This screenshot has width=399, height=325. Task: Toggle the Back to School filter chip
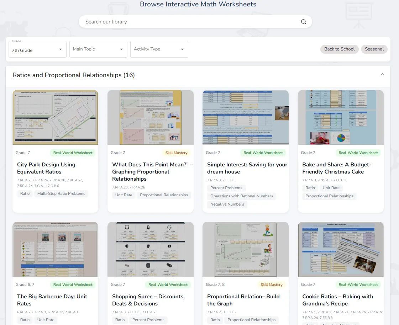[x=339, y=49]
